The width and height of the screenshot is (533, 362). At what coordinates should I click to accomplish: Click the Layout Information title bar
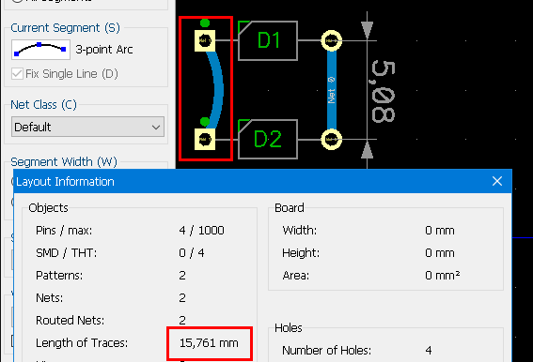point(262,181)
